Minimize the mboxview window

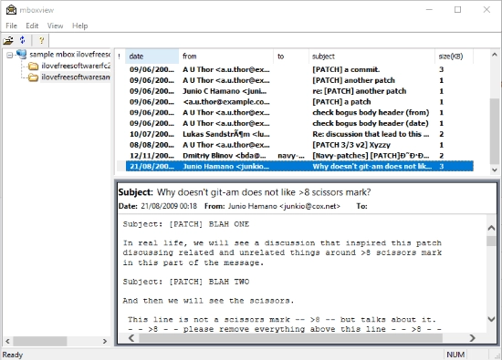coord(429,10)
